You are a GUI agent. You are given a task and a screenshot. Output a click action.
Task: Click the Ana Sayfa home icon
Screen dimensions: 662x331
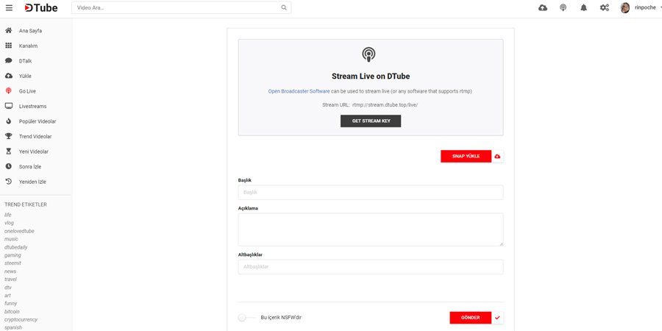[x=8, y=30]
